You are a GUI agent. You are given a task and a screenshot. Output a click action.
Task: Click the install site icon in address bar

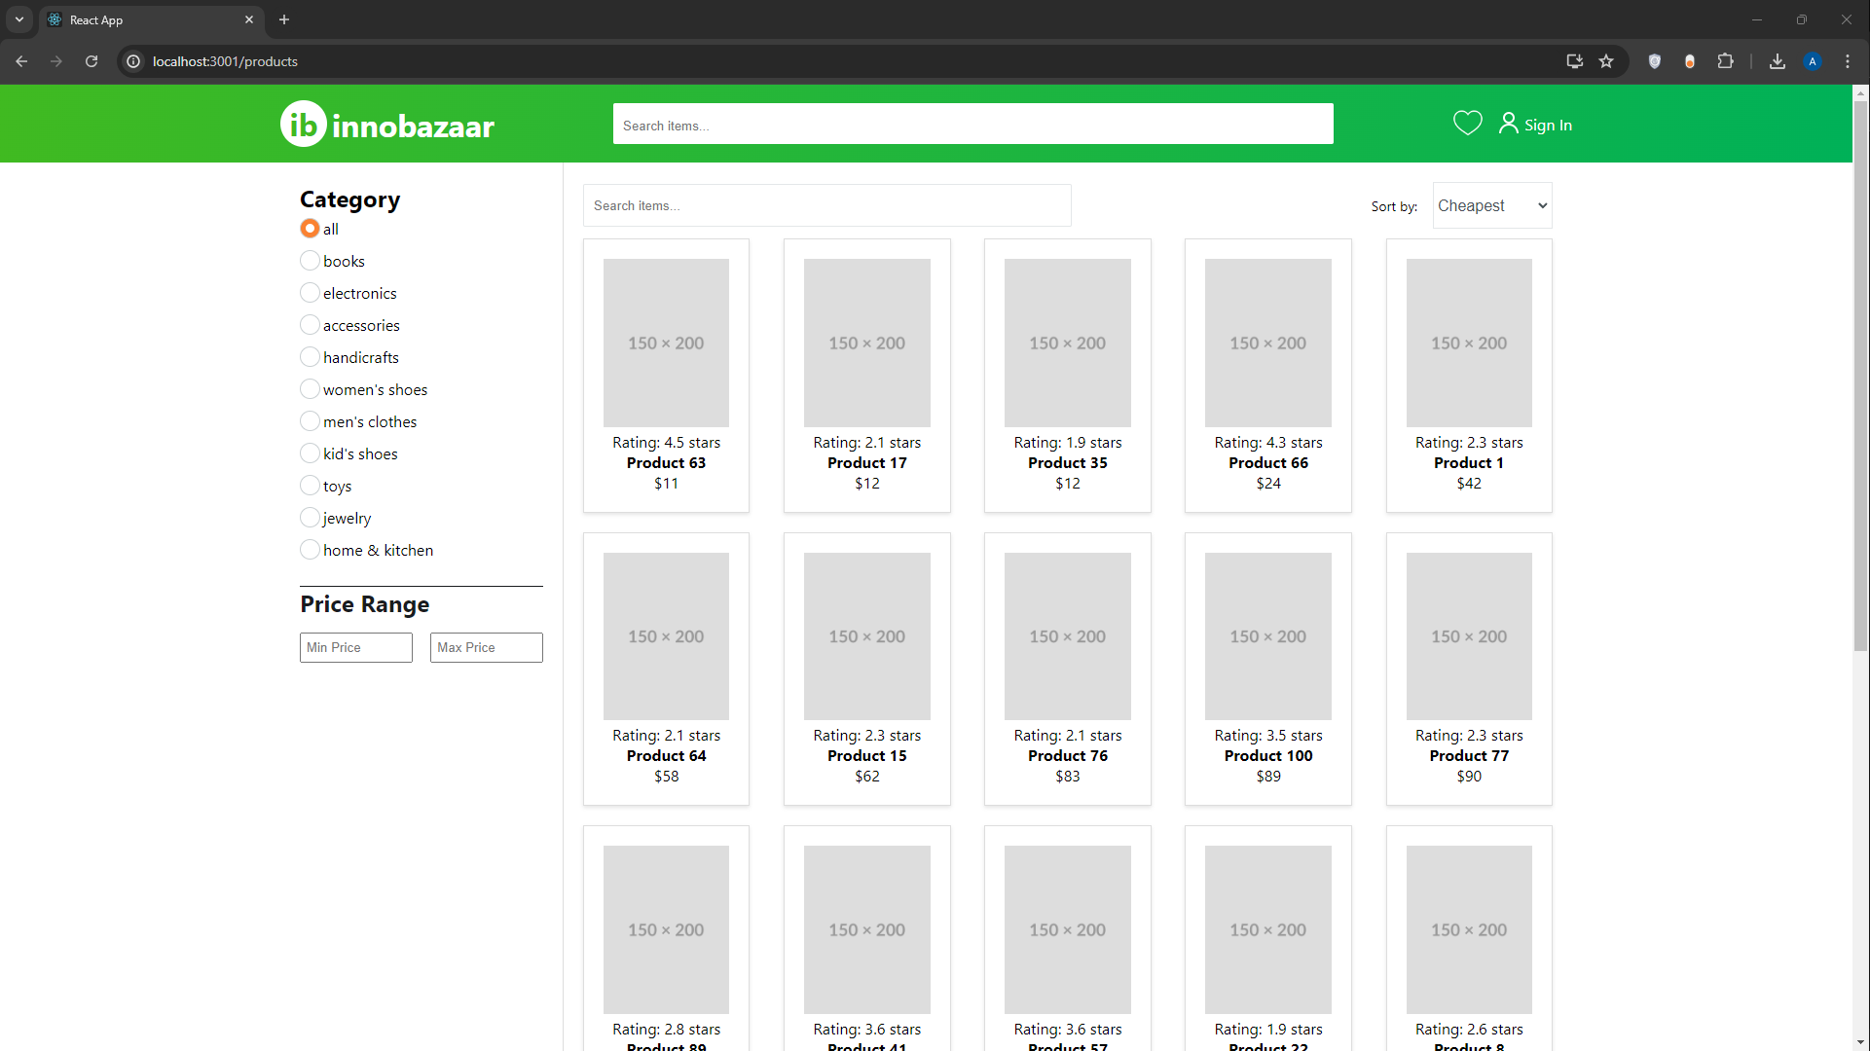click(x=1574, y=61)
